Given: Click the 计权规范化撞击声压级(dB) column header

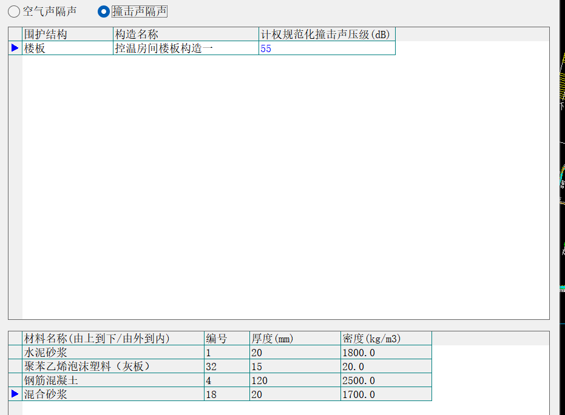Looking at the screenshot, I should (326, 35).
